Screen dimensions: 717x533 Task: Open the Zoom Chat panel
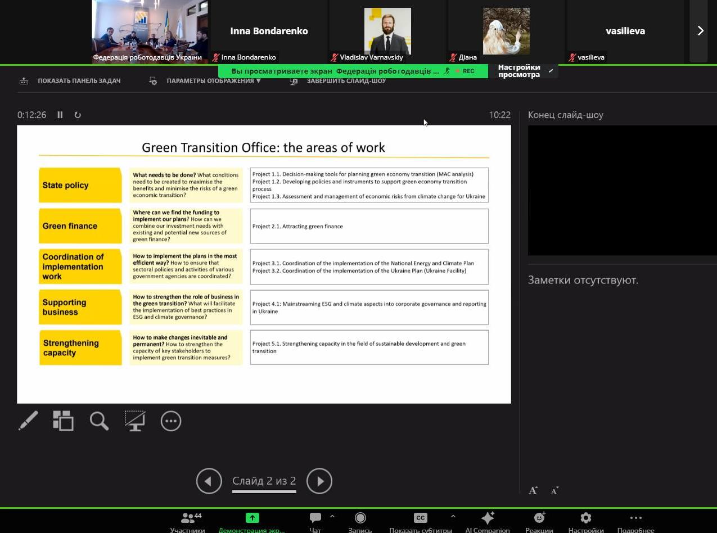tap(315, 522)
